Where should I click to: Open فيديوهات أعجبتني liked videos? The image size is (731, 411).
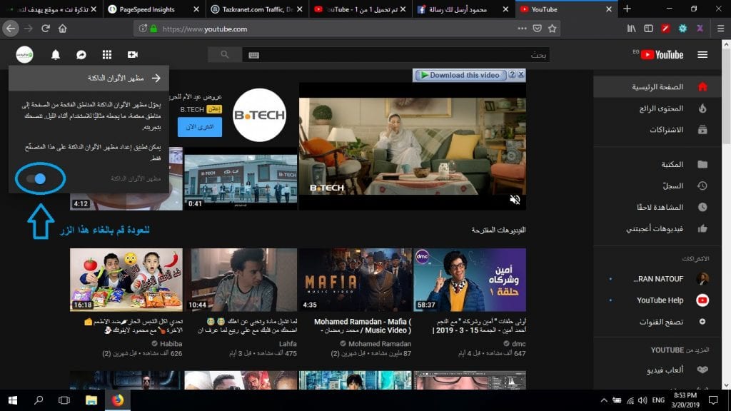pyautogui.click(x=657, y=229)
